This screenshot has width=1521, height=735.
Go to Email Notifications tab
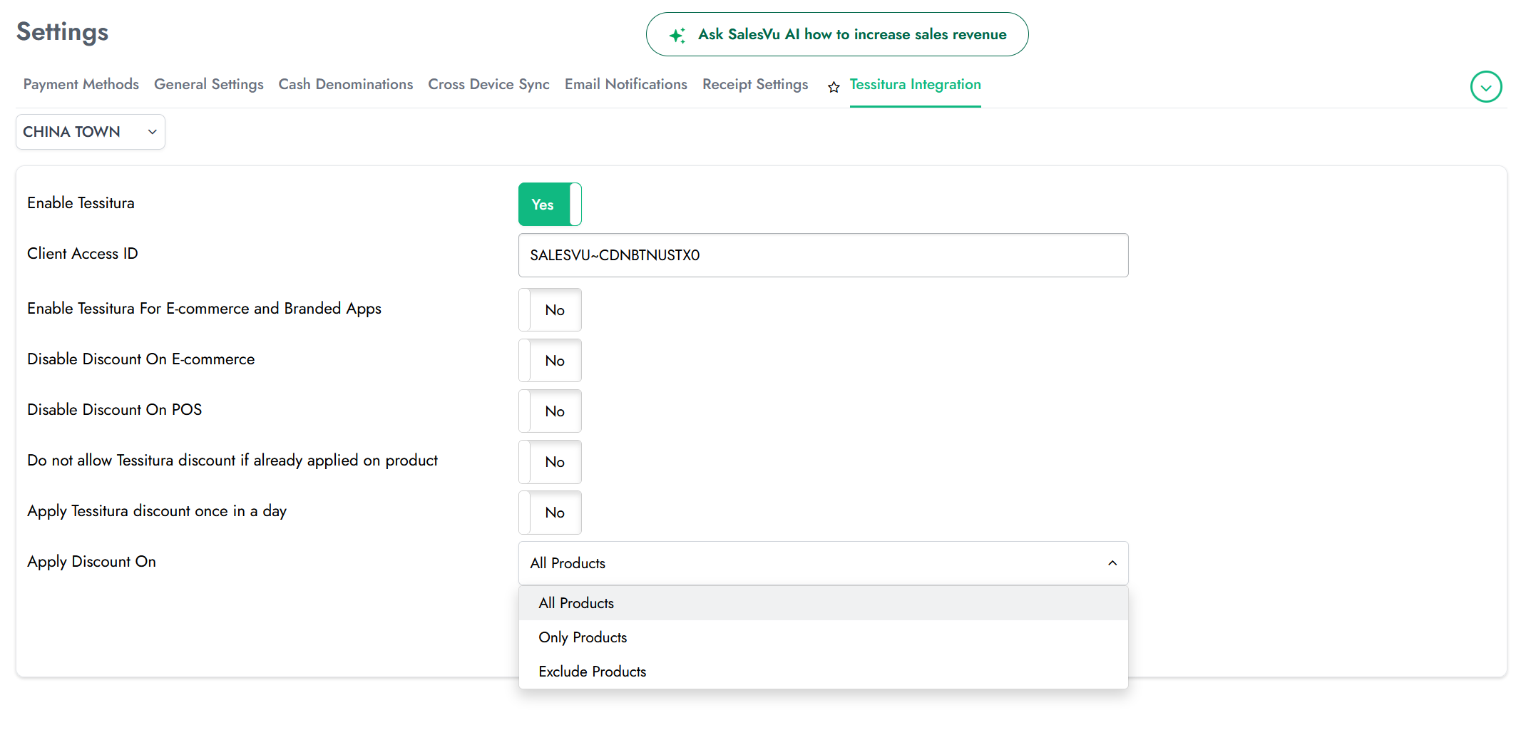(626, 84)
